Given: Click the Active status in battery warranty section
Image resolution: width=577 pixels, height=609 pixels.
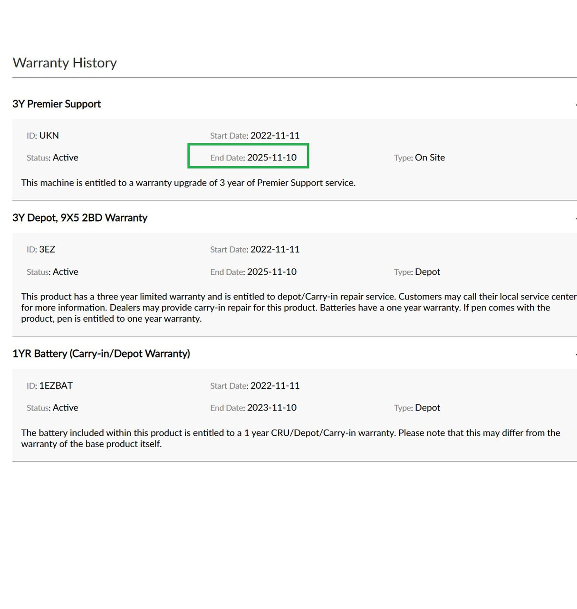Looking at the screenshot, I should click(x=65, y=408).
